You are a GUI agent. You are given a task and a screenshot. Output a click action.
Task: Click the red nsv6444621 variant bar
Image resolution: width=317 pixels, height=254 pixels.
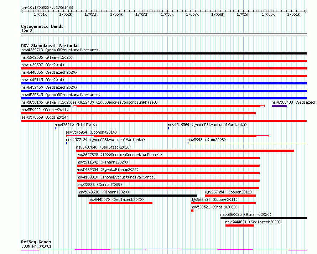pyautogui.click(x=240, y=226)
